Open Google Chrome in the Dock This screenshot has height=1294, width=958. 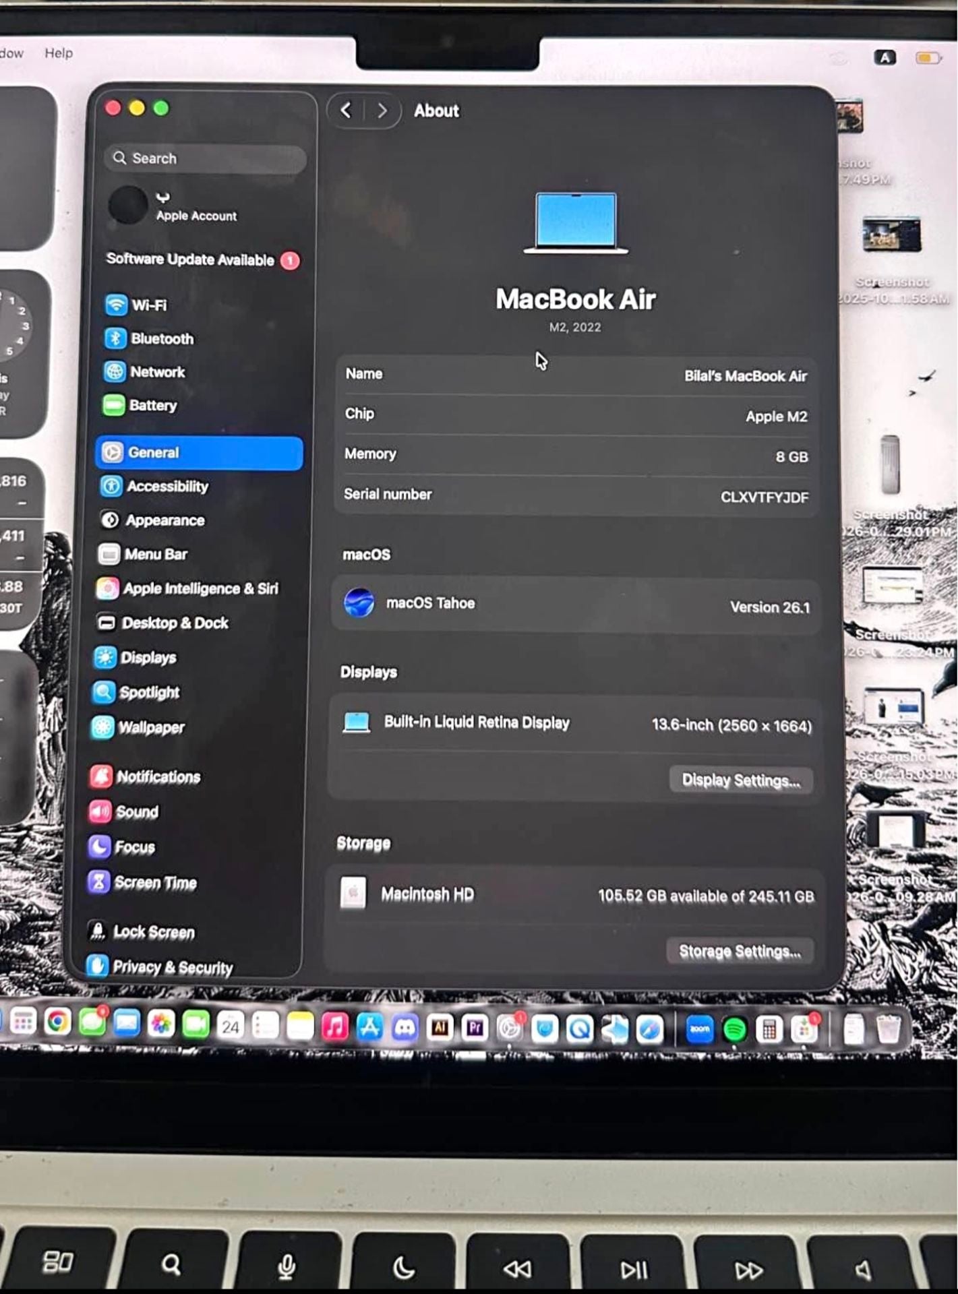57,1022
